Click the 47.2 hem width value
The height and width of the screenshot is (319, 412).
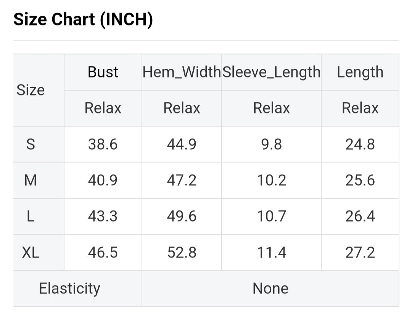[182, 180]
